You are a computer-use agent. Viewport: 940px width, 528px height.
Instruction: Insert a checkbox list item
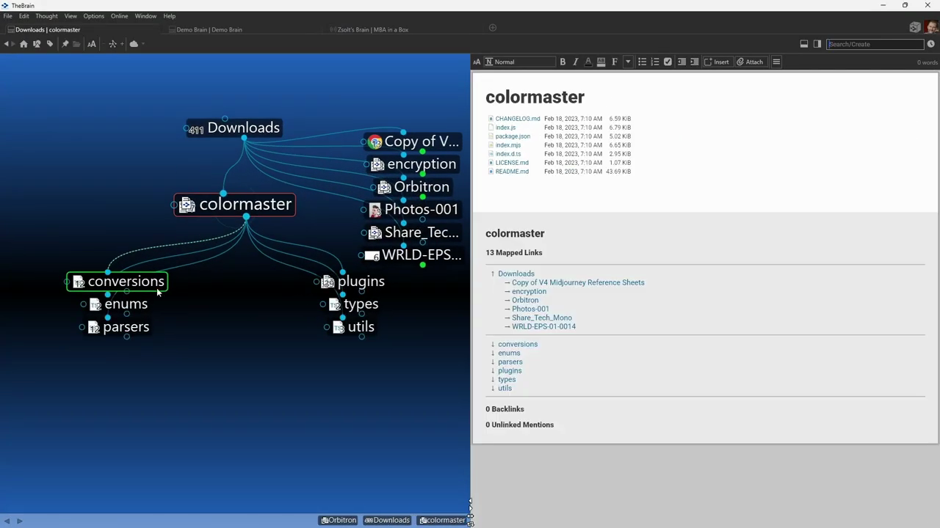(x=668, y=62)
